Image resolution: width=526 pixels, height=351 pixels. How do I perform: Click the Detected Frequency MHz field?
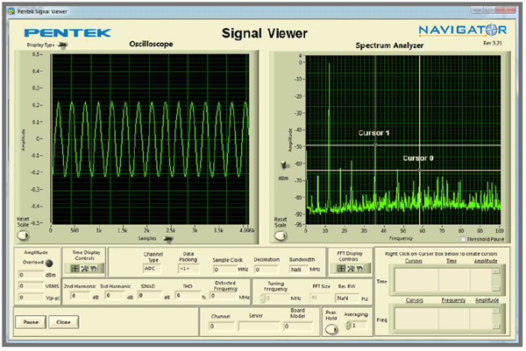coord(223,296)
